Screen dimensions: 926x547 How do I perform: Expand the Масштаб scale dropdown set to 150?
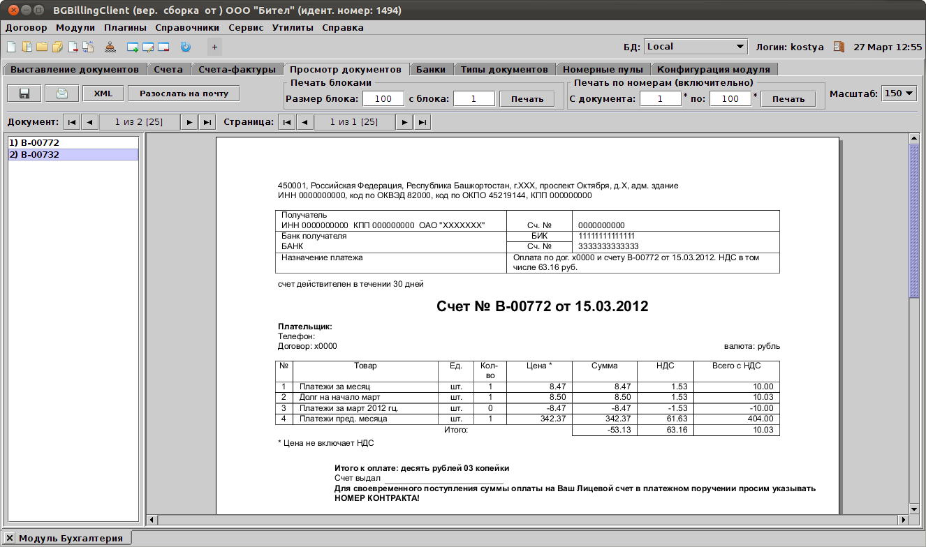click(898, 93)
